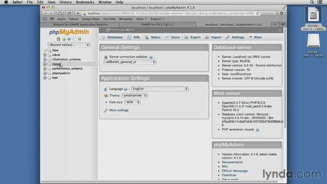
Task: Reload page with address bar refresh icon
Action: 258,13
